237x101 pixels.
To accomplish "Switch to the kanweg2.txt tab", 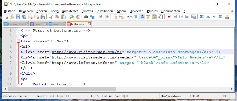I will pos(16,24).
